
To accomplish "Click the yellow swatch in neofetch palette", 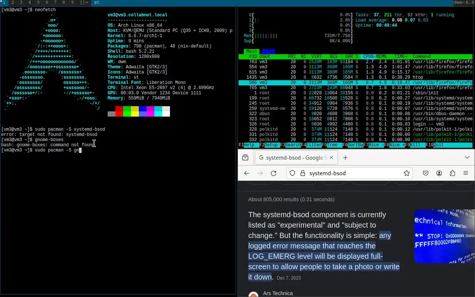I will click(135, 111).
